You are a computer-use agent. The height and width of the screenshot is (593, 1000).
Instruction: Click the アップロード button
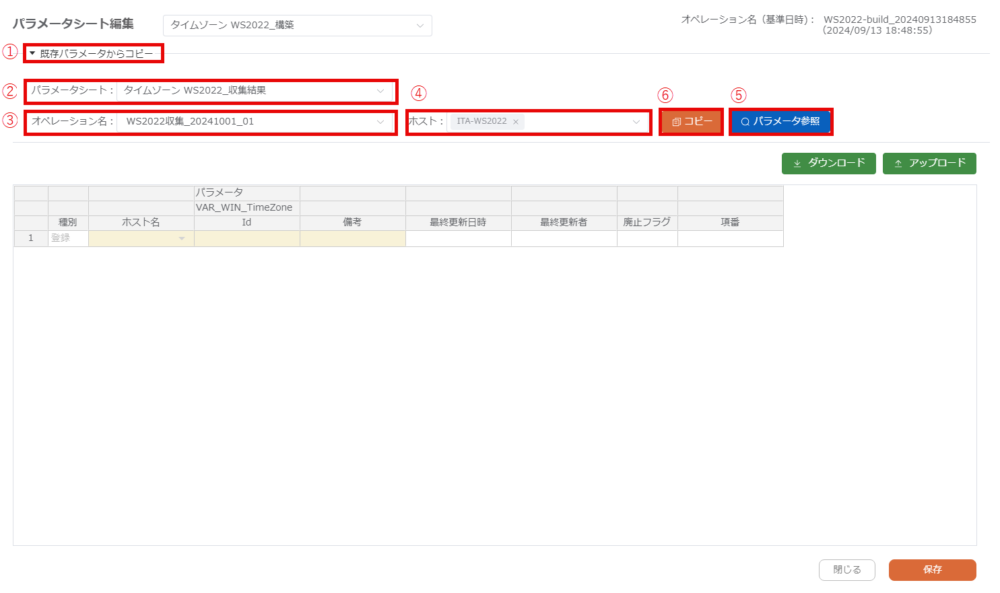[929, 164]
